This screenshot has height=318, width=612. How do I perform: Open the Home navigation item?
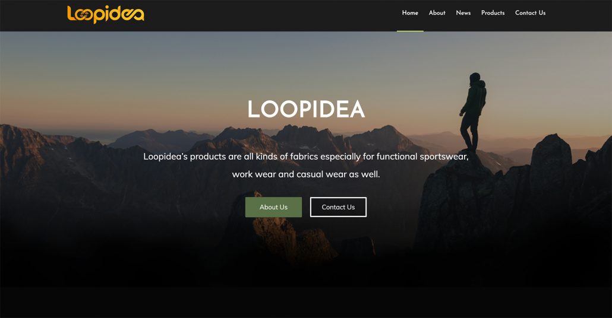(410, 13)
